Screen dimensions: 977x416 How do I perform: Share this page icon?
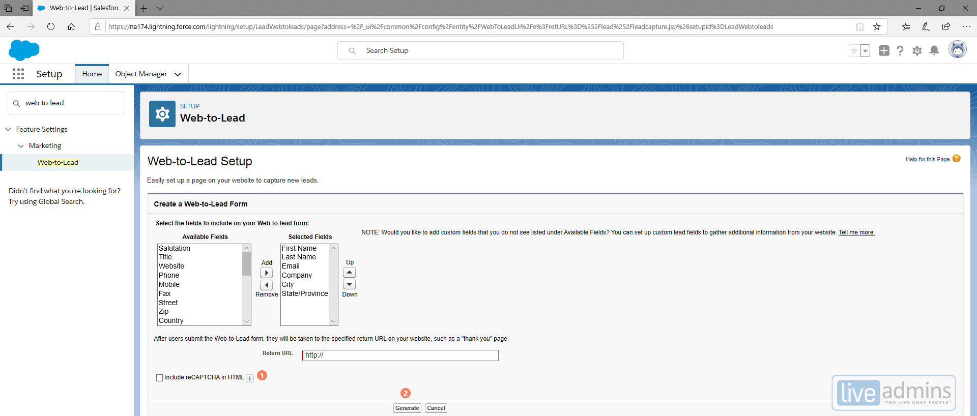click(x=946, y=26)
